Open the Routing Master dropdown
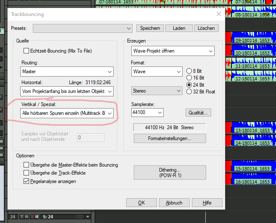276x223 pixels. (x=67, y=72)
